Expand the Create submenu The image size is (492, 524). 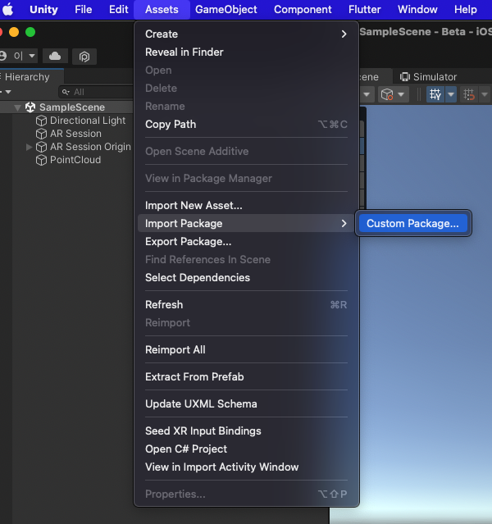[x=246, y=34]
